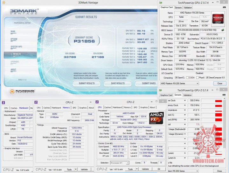Switch to Sensors tab in Graphics Card window
Screen dimensions: 229x173
click(x=178, y=8)
